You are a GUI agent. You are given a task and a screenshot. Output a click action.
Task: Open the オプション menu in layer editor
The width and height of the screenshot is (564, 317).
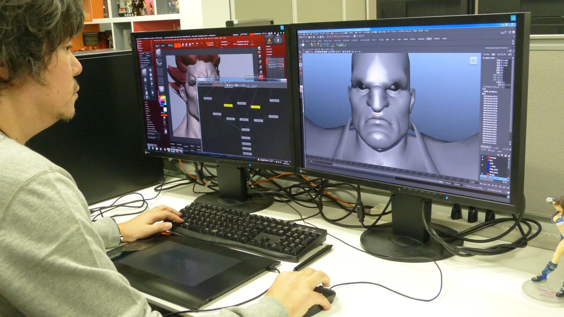coord(491,151)
